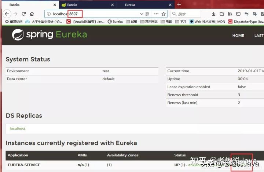264x172 pixels.
Task: Open a new tab with plus button
Action: pos(179,4)
